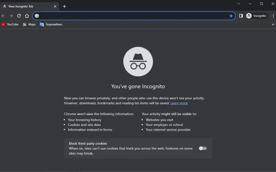Click the back navigation arrow
This screenshot has width=276, height=172.
(x=3, y=16)
